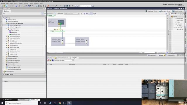The image size is (187, 105).
Task: Expand the Common data node
Action: click(5, 64)
